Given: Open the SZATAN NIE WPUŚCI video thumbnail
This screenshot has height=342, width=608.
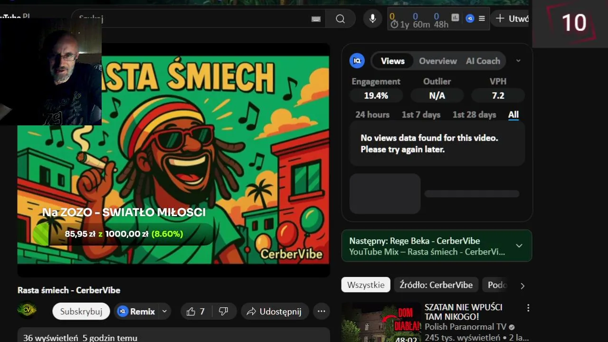Looking at the screenshot, I should (x=381, y=322).
